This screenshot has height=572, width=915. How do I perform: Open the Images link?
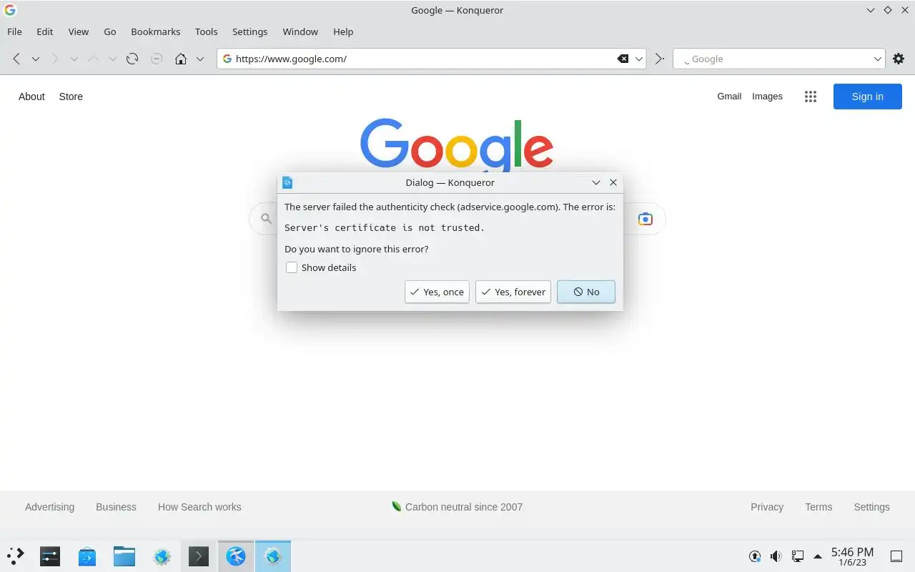coord(767,97)
